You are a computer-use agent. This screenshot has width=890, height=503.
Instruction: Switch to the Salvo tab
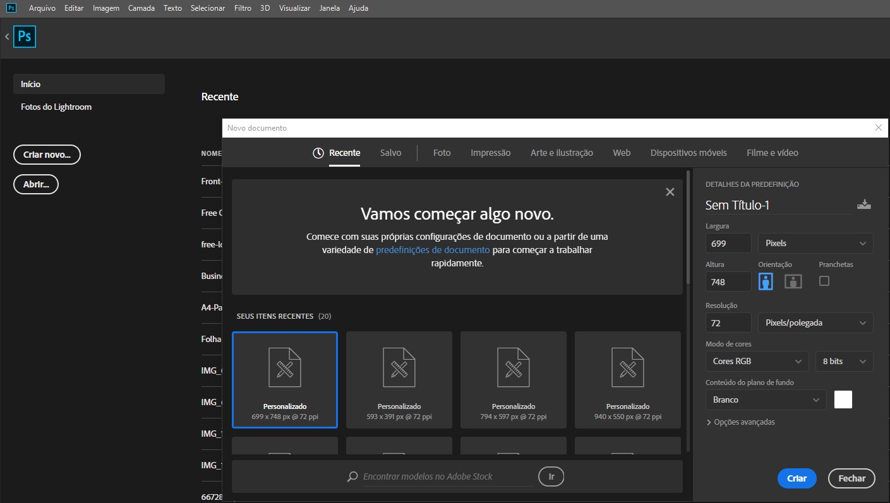(x=390, y=153)
